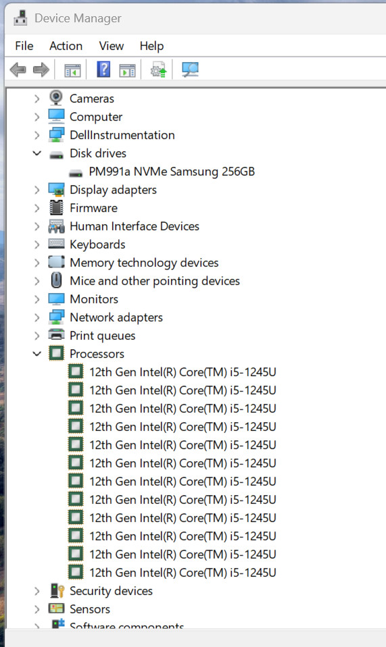Click the Show/Hide console tree icon
386x647 pixels.
[x=72, y=70]
